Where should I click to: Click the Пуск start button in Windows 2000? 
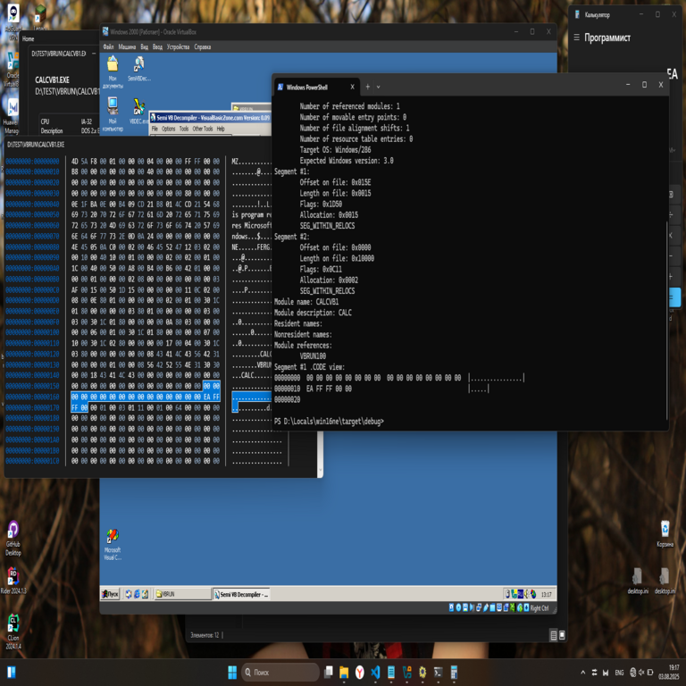110,594
